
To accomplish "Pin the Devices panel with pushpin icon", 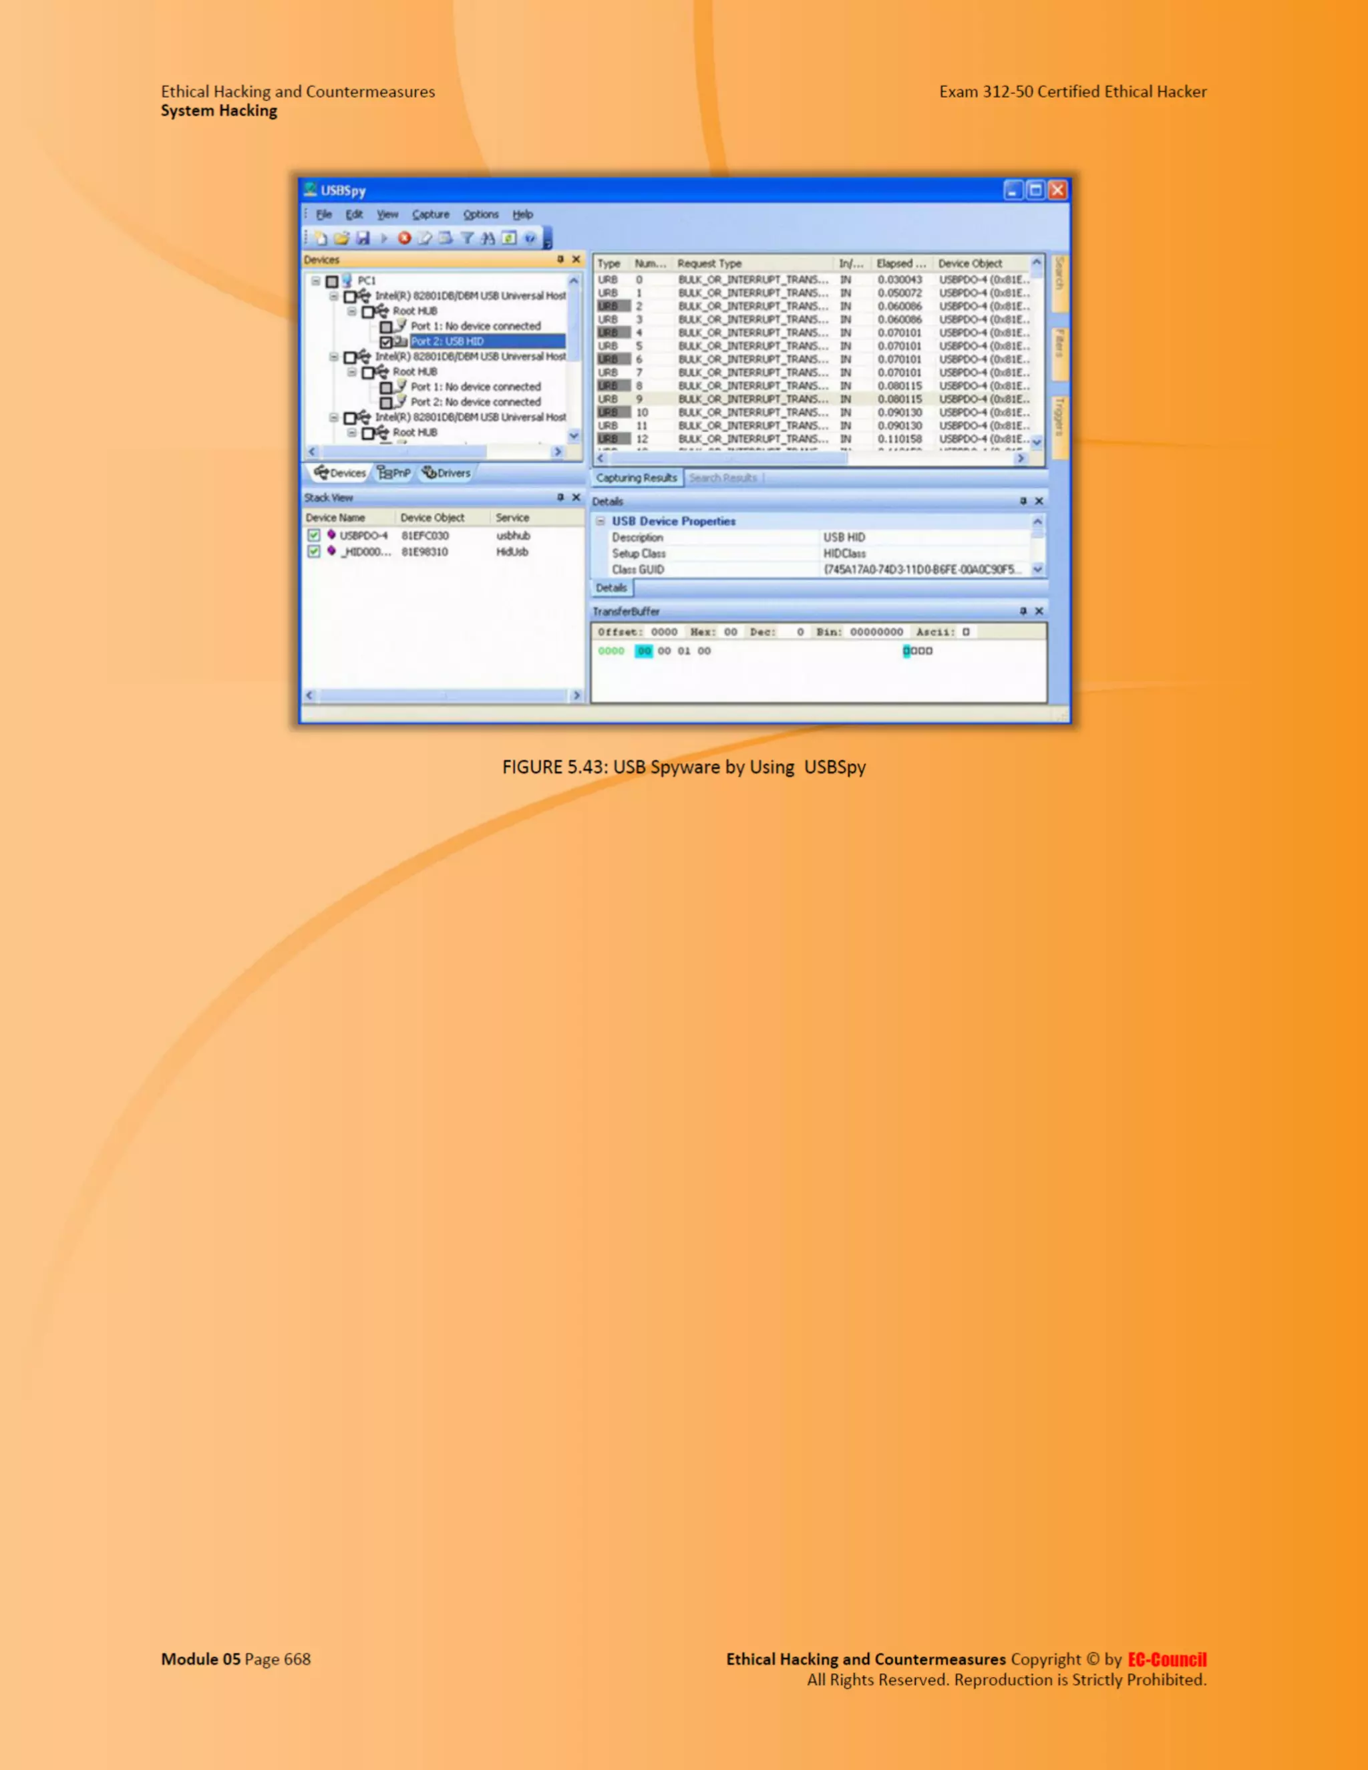I will (x=560, y=260).
